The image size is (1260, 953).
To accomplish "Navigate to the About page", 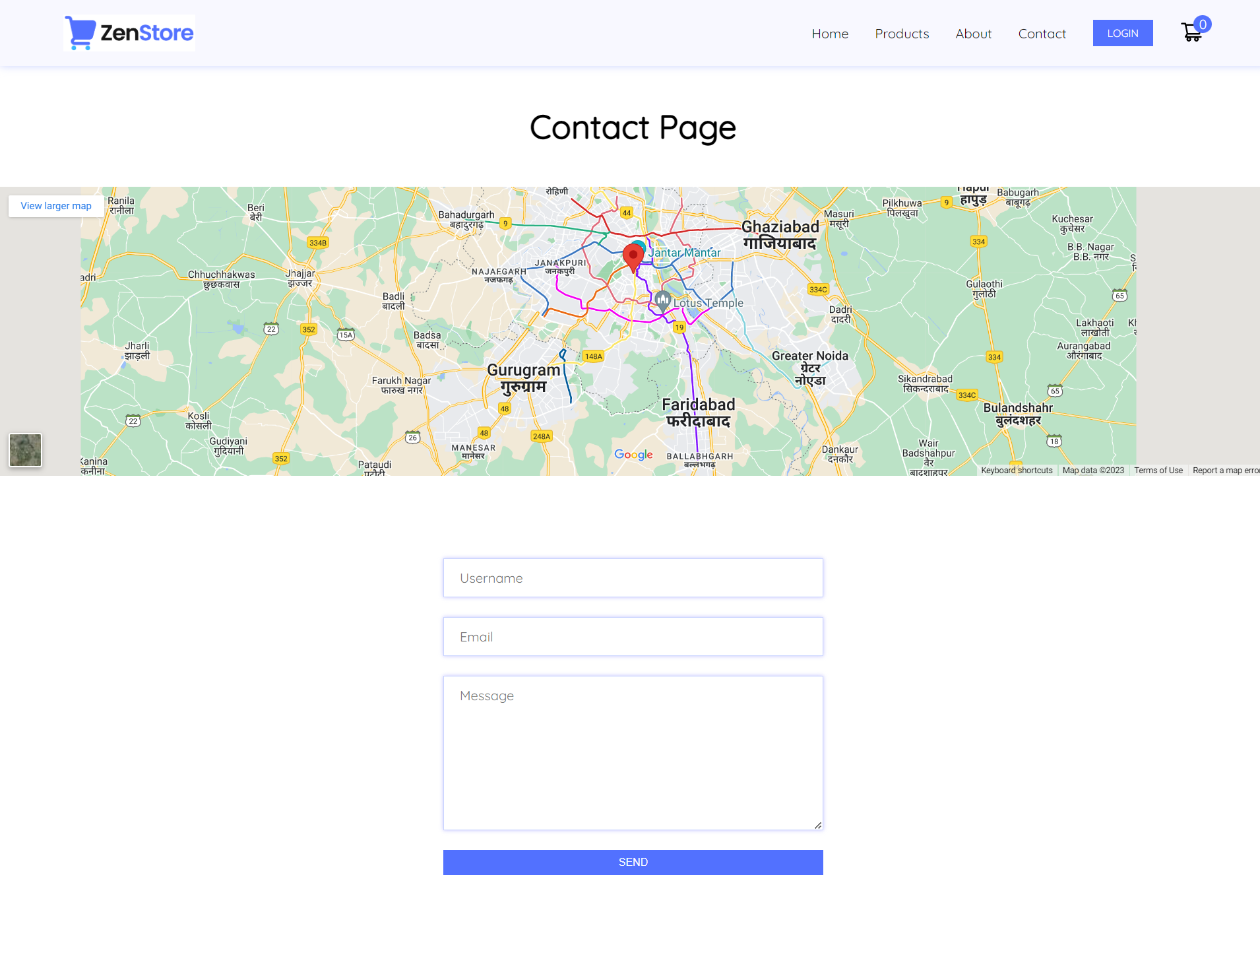I will pyautogui.click(x=974, y=34).
